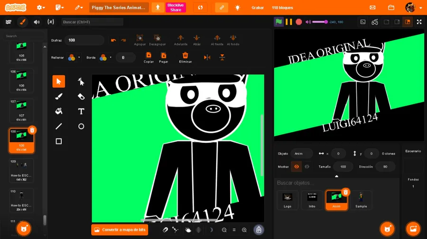Screen dimensions: 427x239
Task: Flip the selection vertically
Action: [x=222, y=57]
